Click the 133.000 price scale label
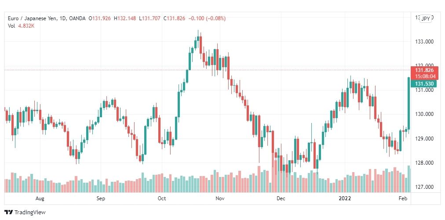This screenshot has height=220, width=445. 424,42
